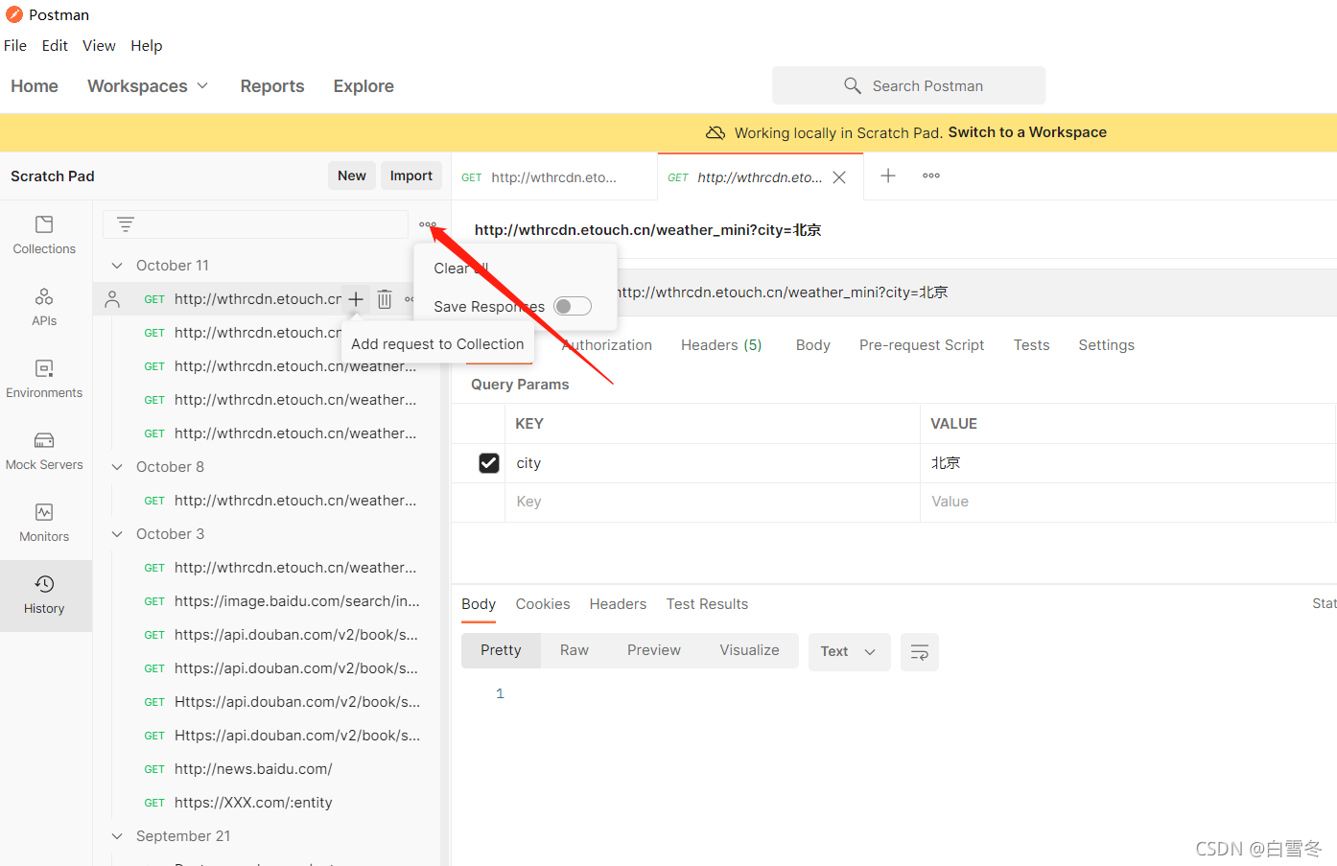The width and height of the screenshot is (1337, 866).
Task: Toggle the Save Responses switch
Action: tap(573, 306)
